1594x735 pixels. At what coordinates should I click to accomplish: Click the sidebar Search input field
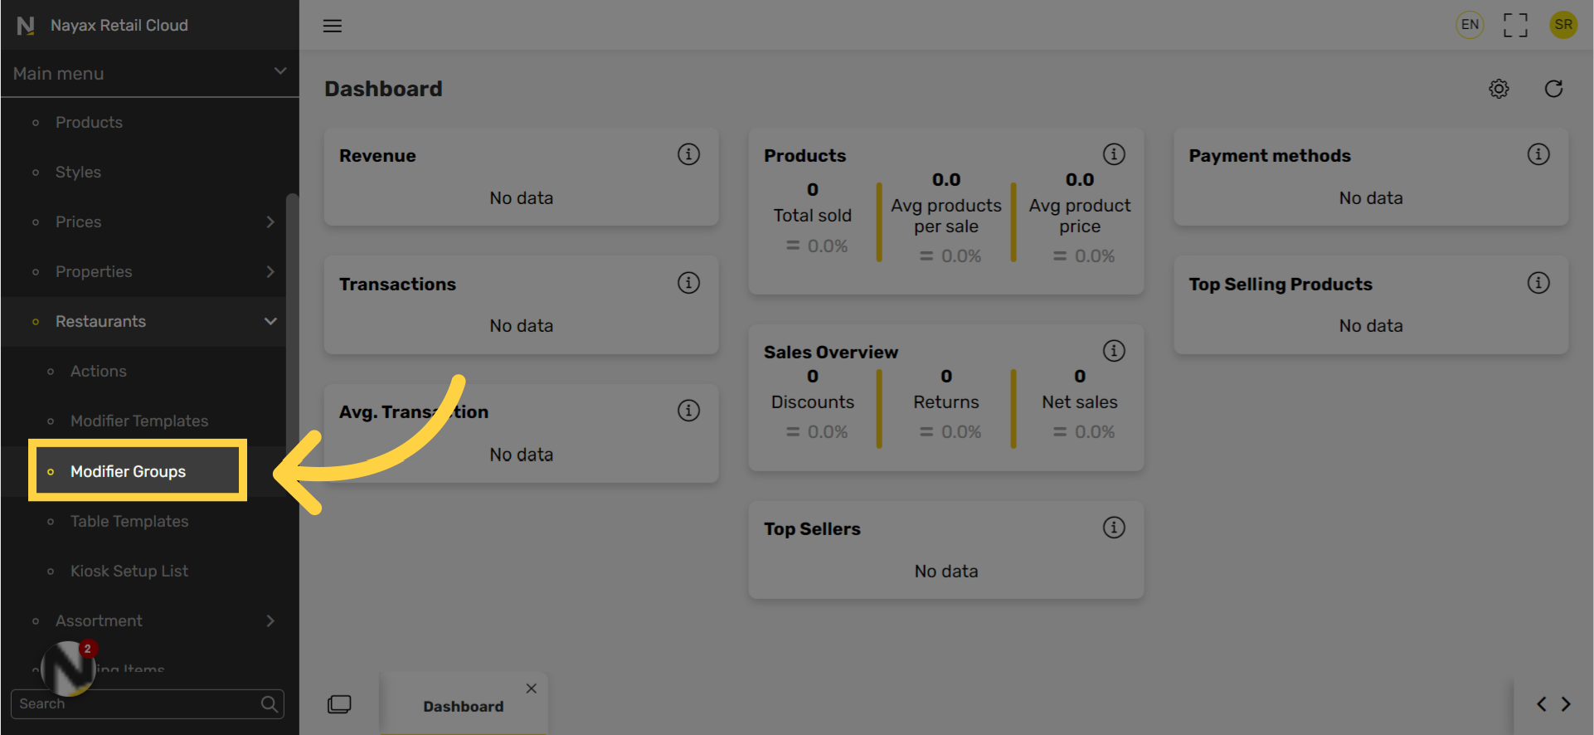[137, 703]
